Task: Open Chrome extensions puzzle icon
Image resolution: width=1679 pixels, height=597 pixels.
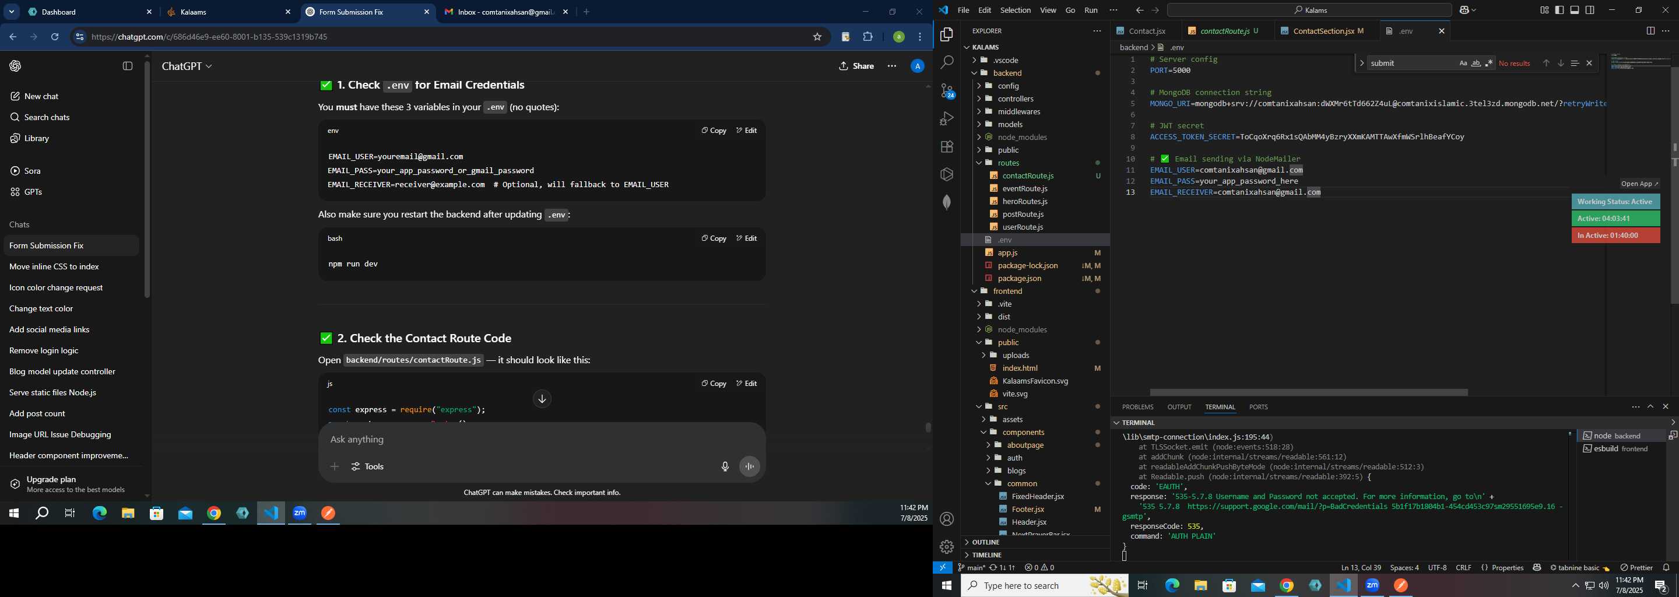Action: 867,37
